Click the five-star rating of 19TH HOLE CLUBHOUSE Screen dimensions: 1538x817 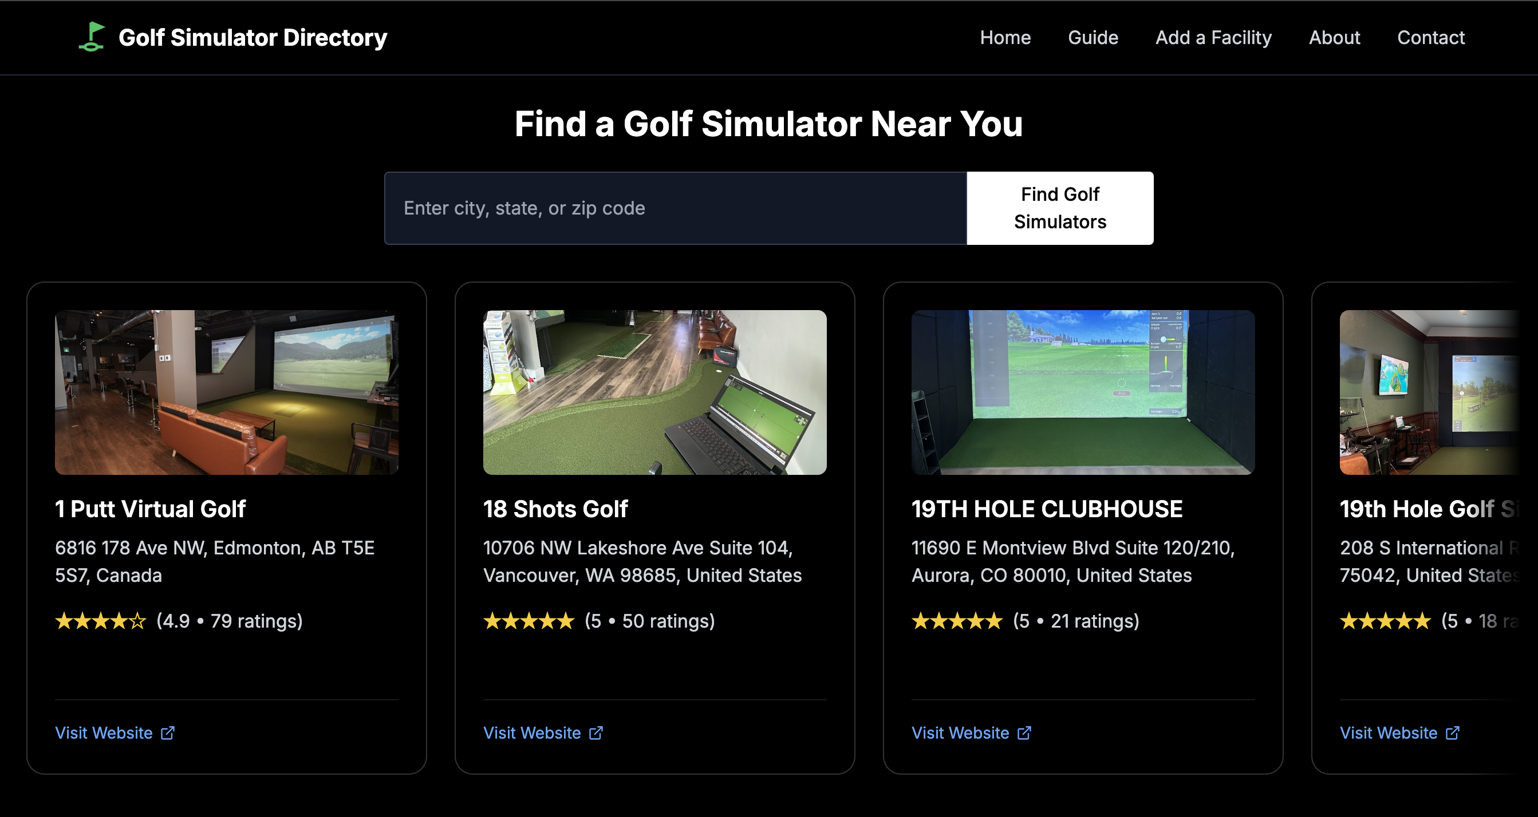(956, 621)
